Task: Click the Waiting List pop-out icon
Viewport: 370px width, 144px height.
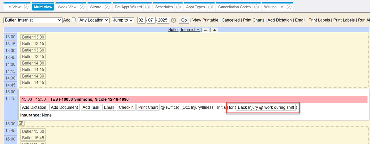Action: click(289, 7)
